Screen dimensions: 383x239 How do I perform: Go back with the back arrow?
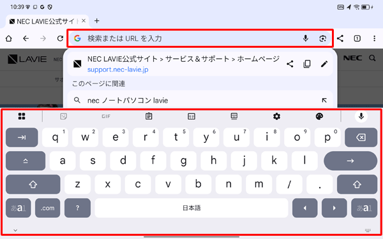26,38
